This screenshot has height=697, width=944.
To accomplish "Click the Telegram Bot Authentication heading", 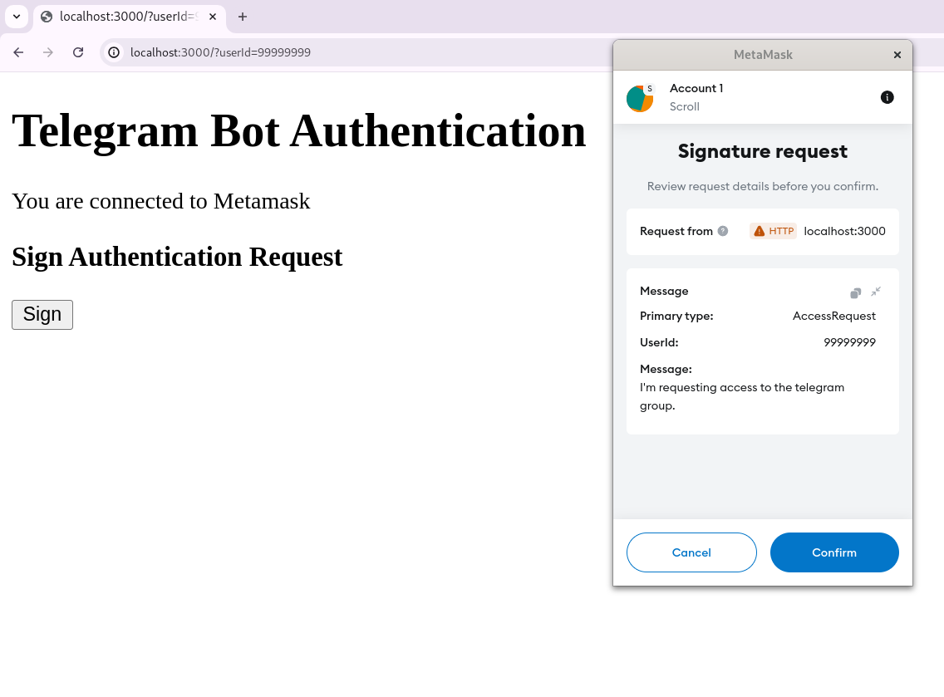I will 298,130.
